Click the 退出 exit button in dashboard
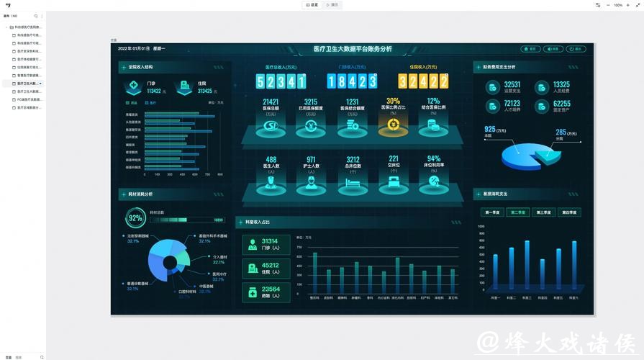 click(576, 49)
